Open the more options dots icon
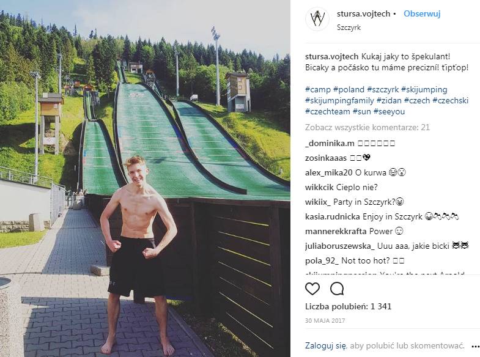480x357 pixels. 475,346
